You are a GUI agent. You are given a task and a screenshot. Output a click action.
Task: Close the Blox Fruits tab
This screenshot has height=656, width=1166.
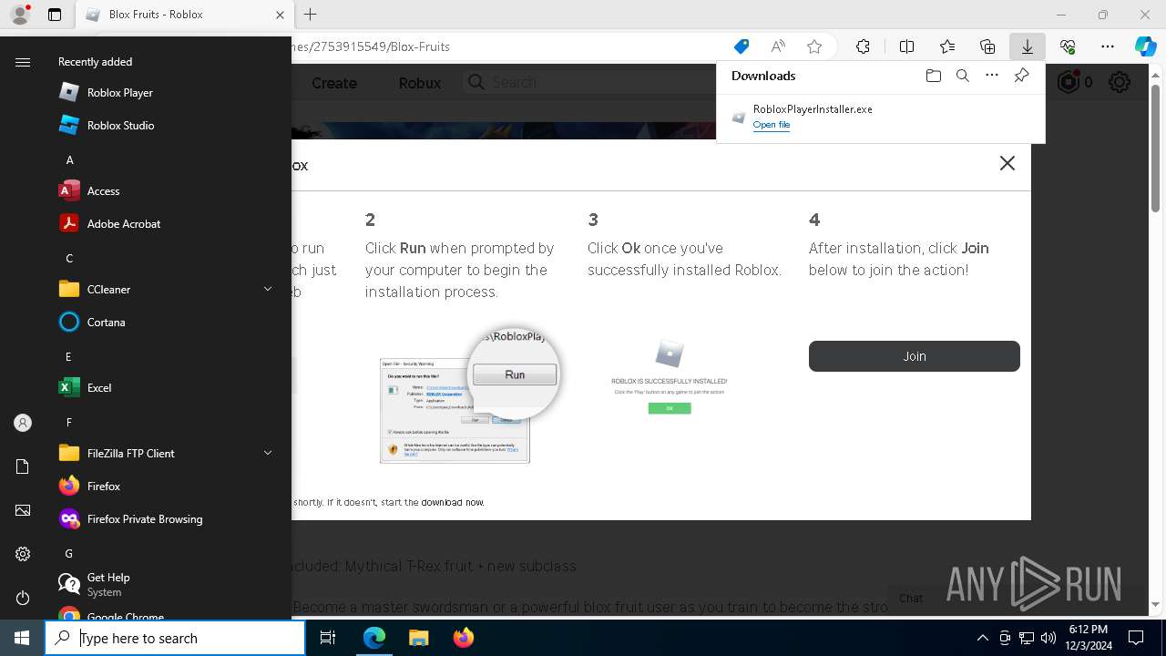pos(280,15)
